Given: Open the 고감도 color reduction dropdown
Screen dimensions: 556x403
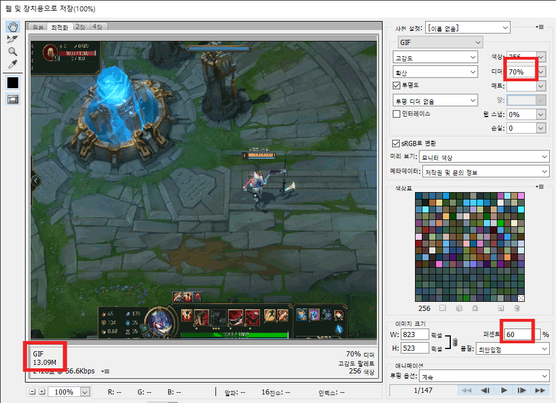Looking at the screenshot, I should 435,57.
